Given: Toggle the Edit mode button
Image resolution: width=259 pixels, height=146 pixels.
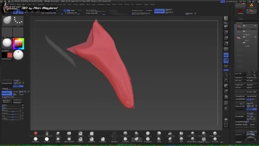Looking at the screenshot, I should point(15,11).
